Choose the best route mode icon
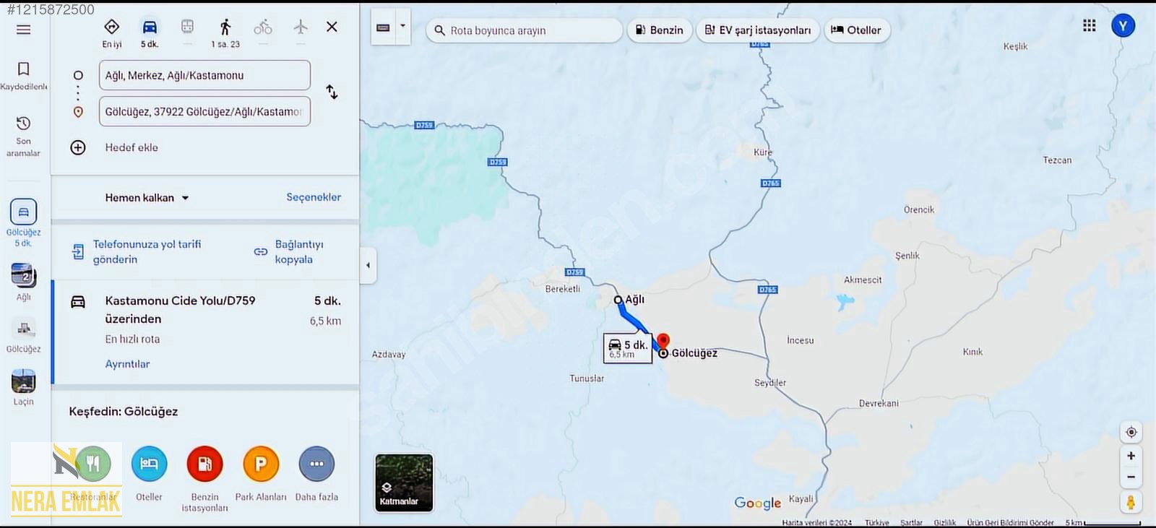 click(112, 28)
